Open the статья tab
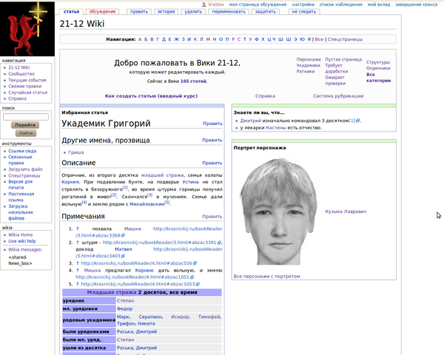Viewport: 444px width, 355px height. pos(71,12)
